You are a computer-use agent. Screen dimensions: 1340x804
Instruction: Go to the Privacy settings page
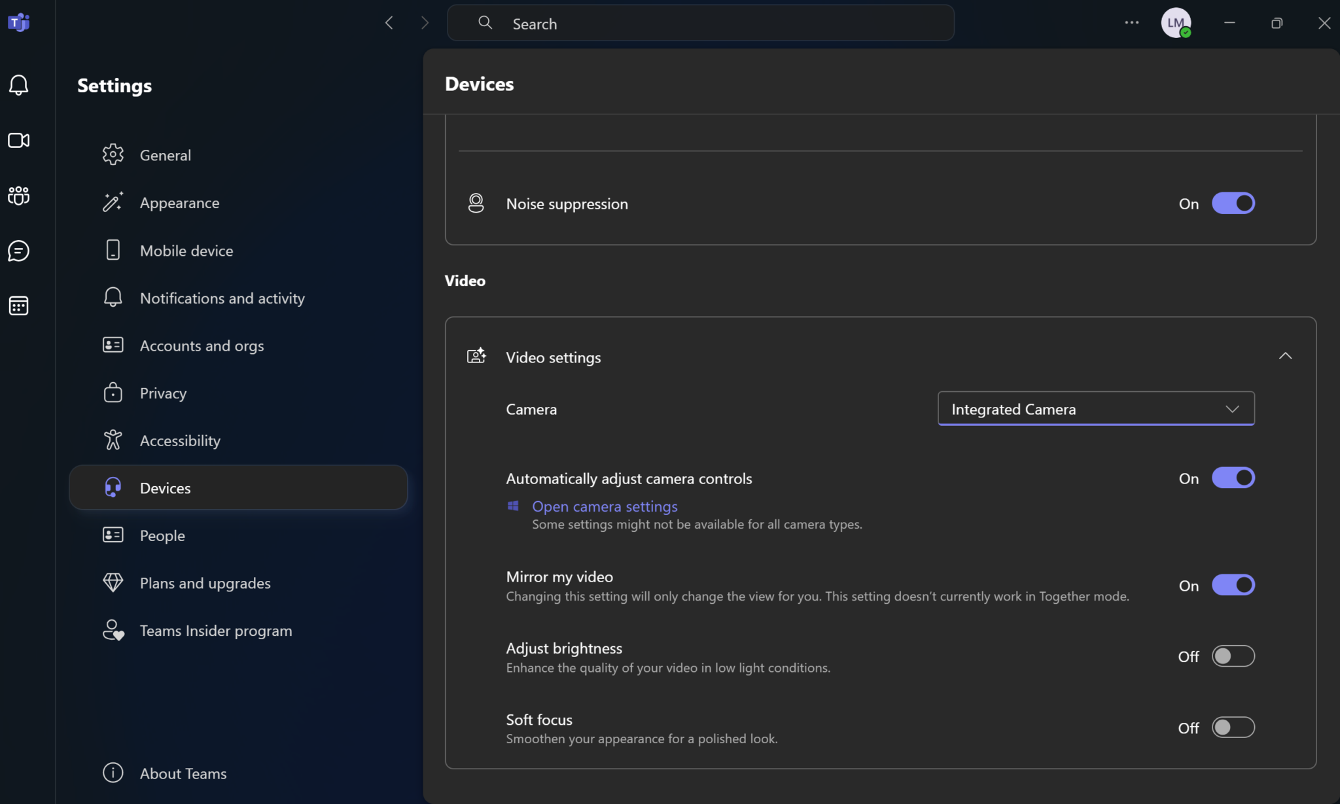point(163,393)
